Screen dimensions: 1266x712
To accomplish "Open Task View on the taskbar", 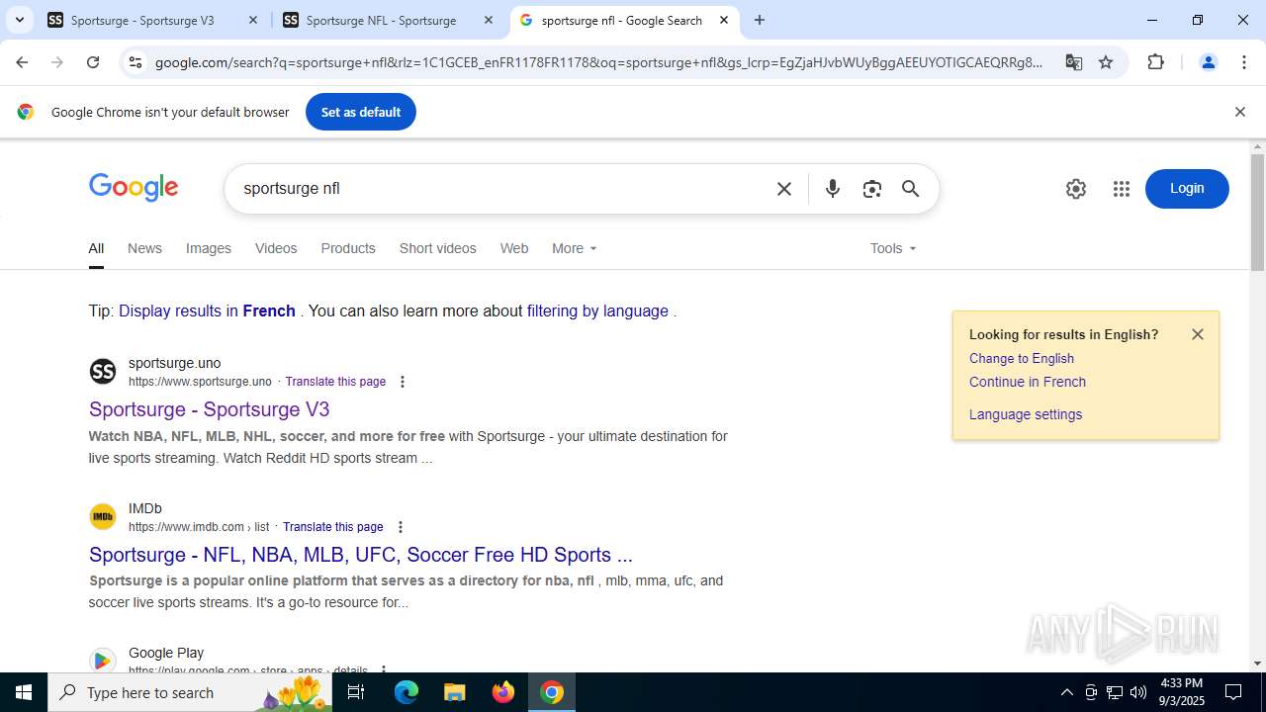I will (x=356, y=692).
